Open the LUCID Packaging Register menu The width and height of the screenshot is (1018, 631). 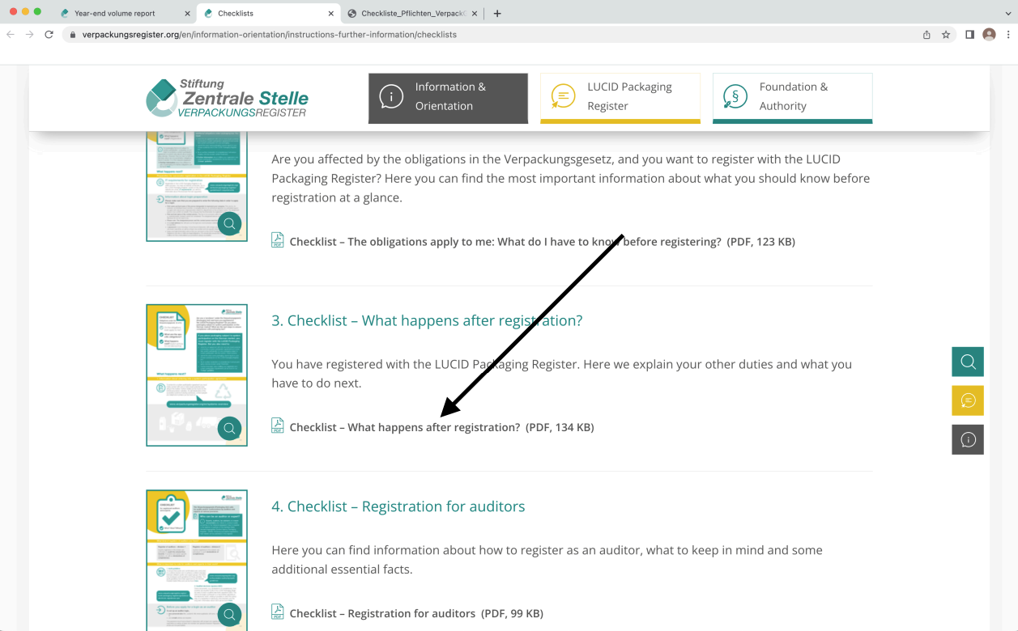[x=620, y=97]
